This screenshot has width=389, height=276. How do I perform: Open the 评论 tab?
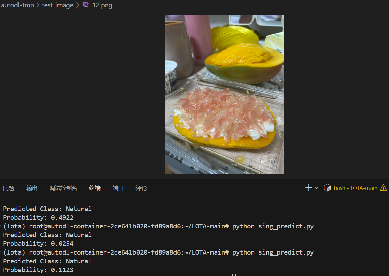(141, 188)
